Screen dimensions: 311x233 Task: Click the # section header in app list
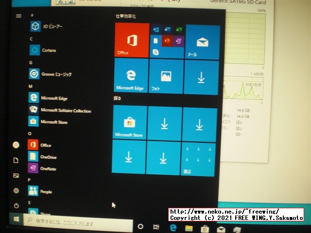pyautogui.click(x=32, y=15)
